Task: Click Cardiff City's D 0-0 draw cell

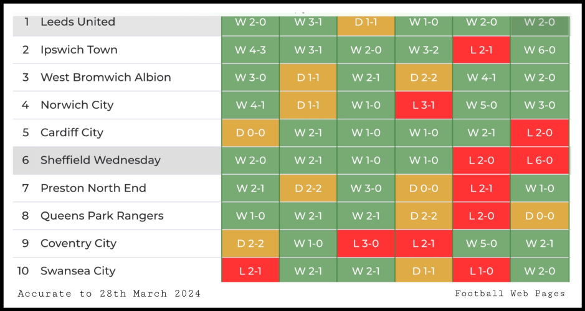Action: [250, 133]
